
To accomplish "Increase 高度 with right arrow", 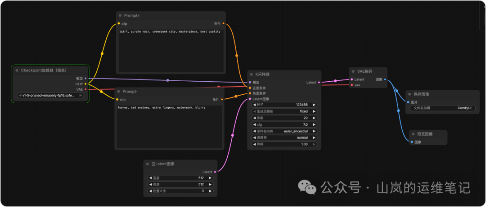I will coord(210,185).
